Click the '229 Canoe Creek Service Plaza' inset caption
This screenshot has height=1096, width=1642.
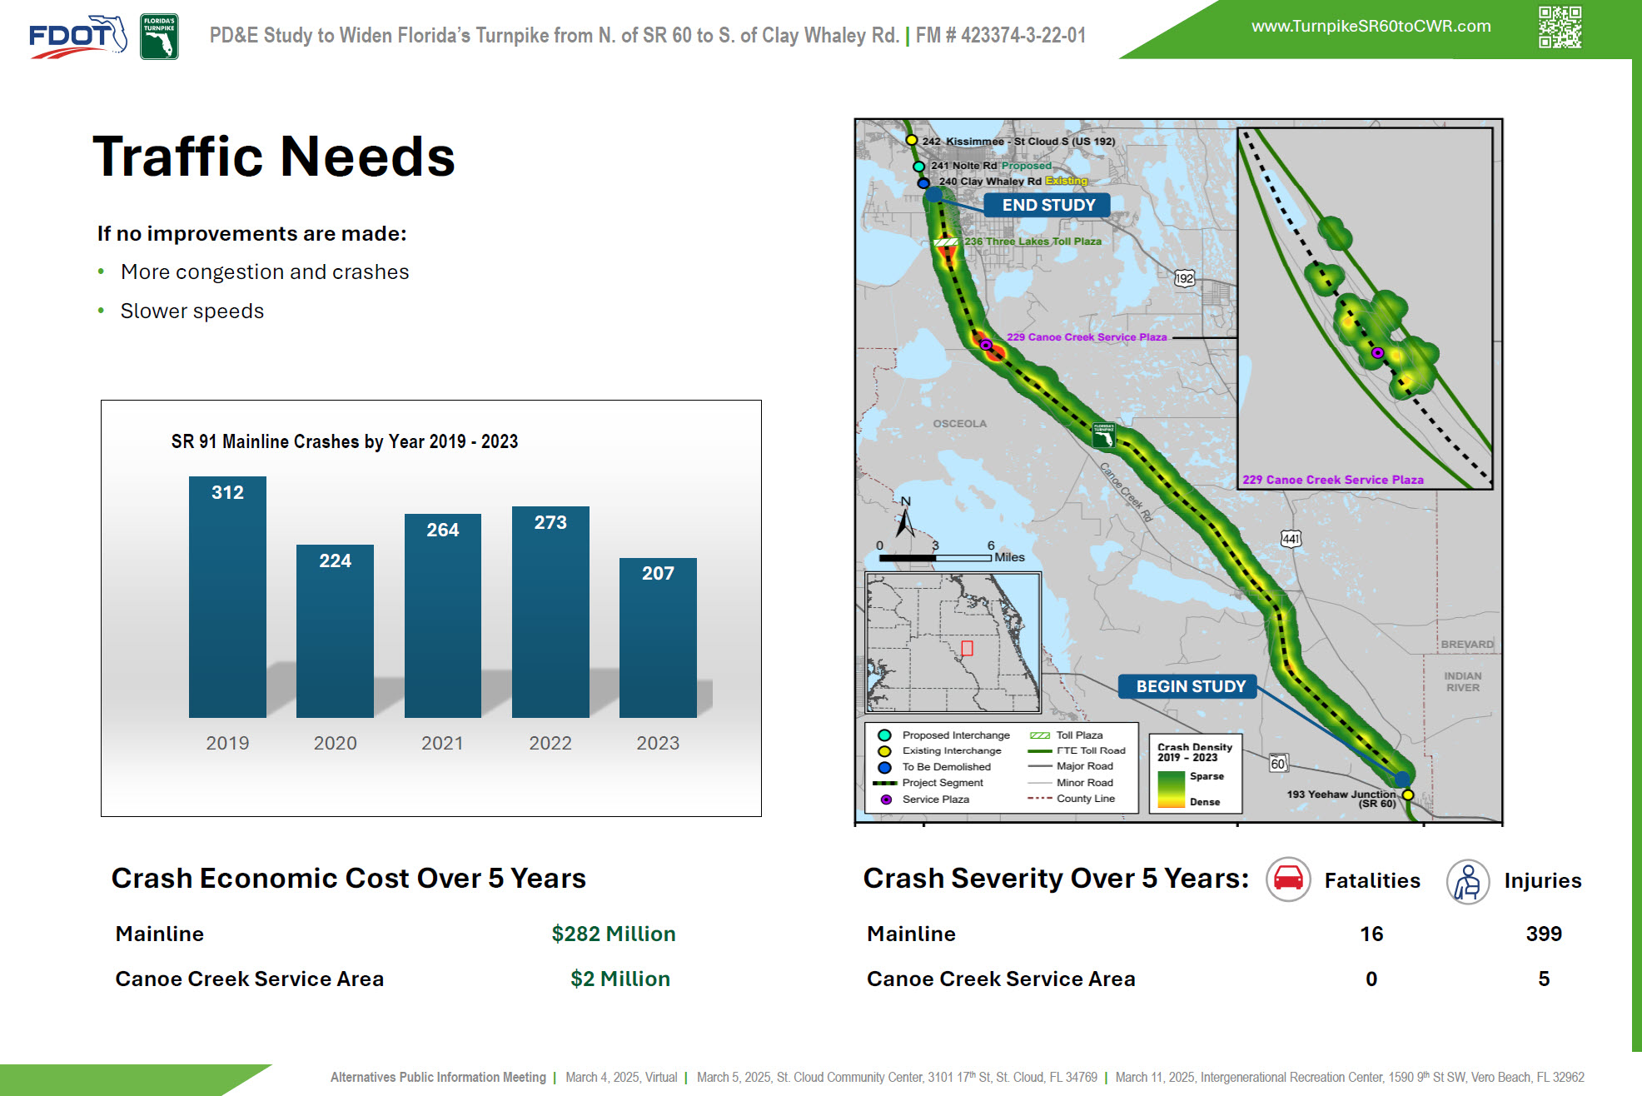pyautogui.click(x=1332, y=480)
